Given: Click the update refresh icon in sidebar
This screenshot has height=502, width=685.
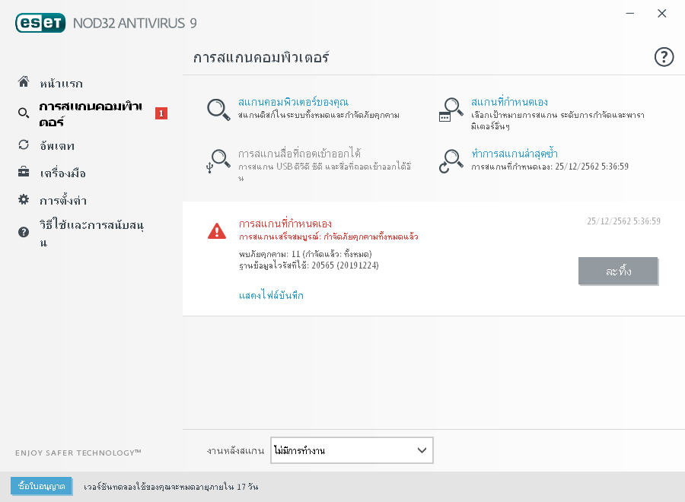Looking at the screenshot, I should click(x=24, y=145).
